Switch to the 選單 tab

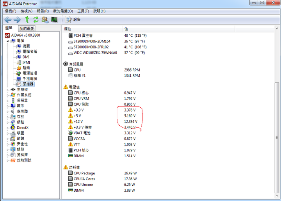pyautogui.click(x=9, y=28)
